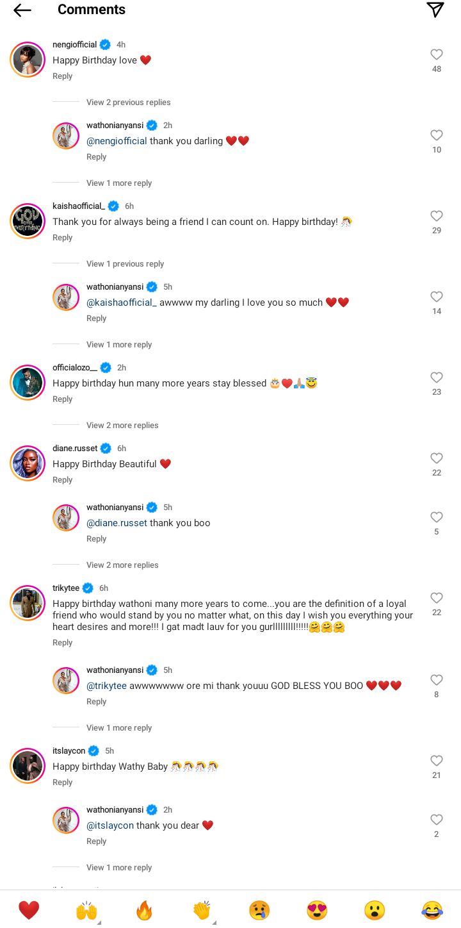The height and width of the screenshot is (928, 461).
Task: Open the share/send paper plane icon
Action: (x=435, y=10)
